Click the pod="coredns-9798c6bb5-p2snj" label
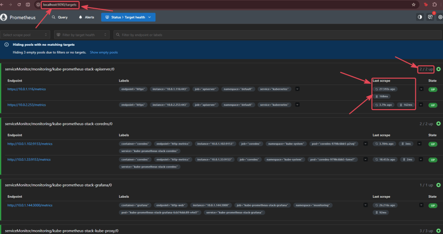The image size is (443, 234). [x=334, y=144]
